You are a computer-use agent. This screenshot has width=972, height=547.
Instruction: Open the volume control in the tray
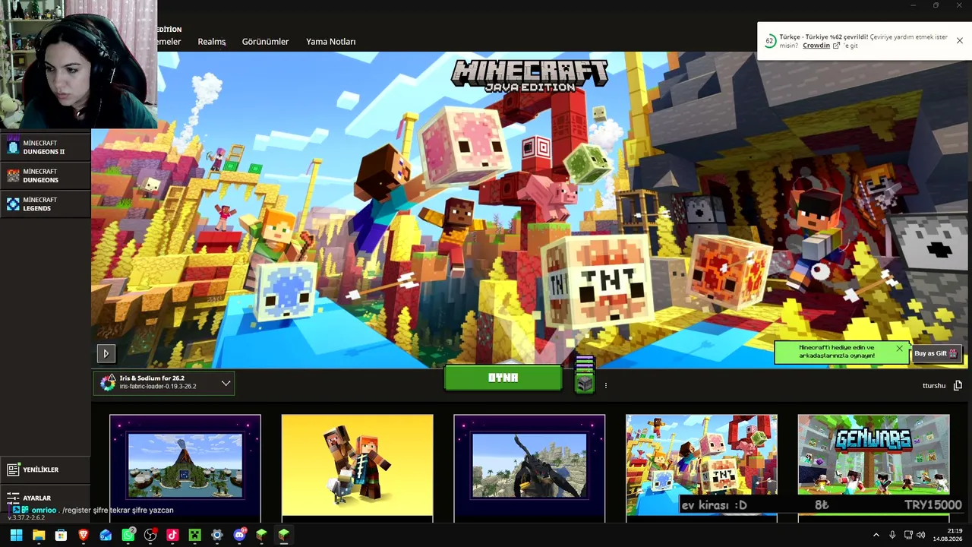(921, 535)
